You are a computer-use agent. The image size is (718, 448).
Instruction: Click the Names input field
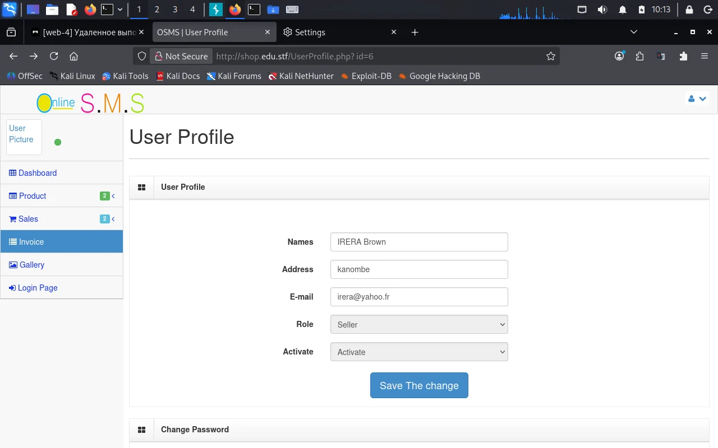(419, 242)
